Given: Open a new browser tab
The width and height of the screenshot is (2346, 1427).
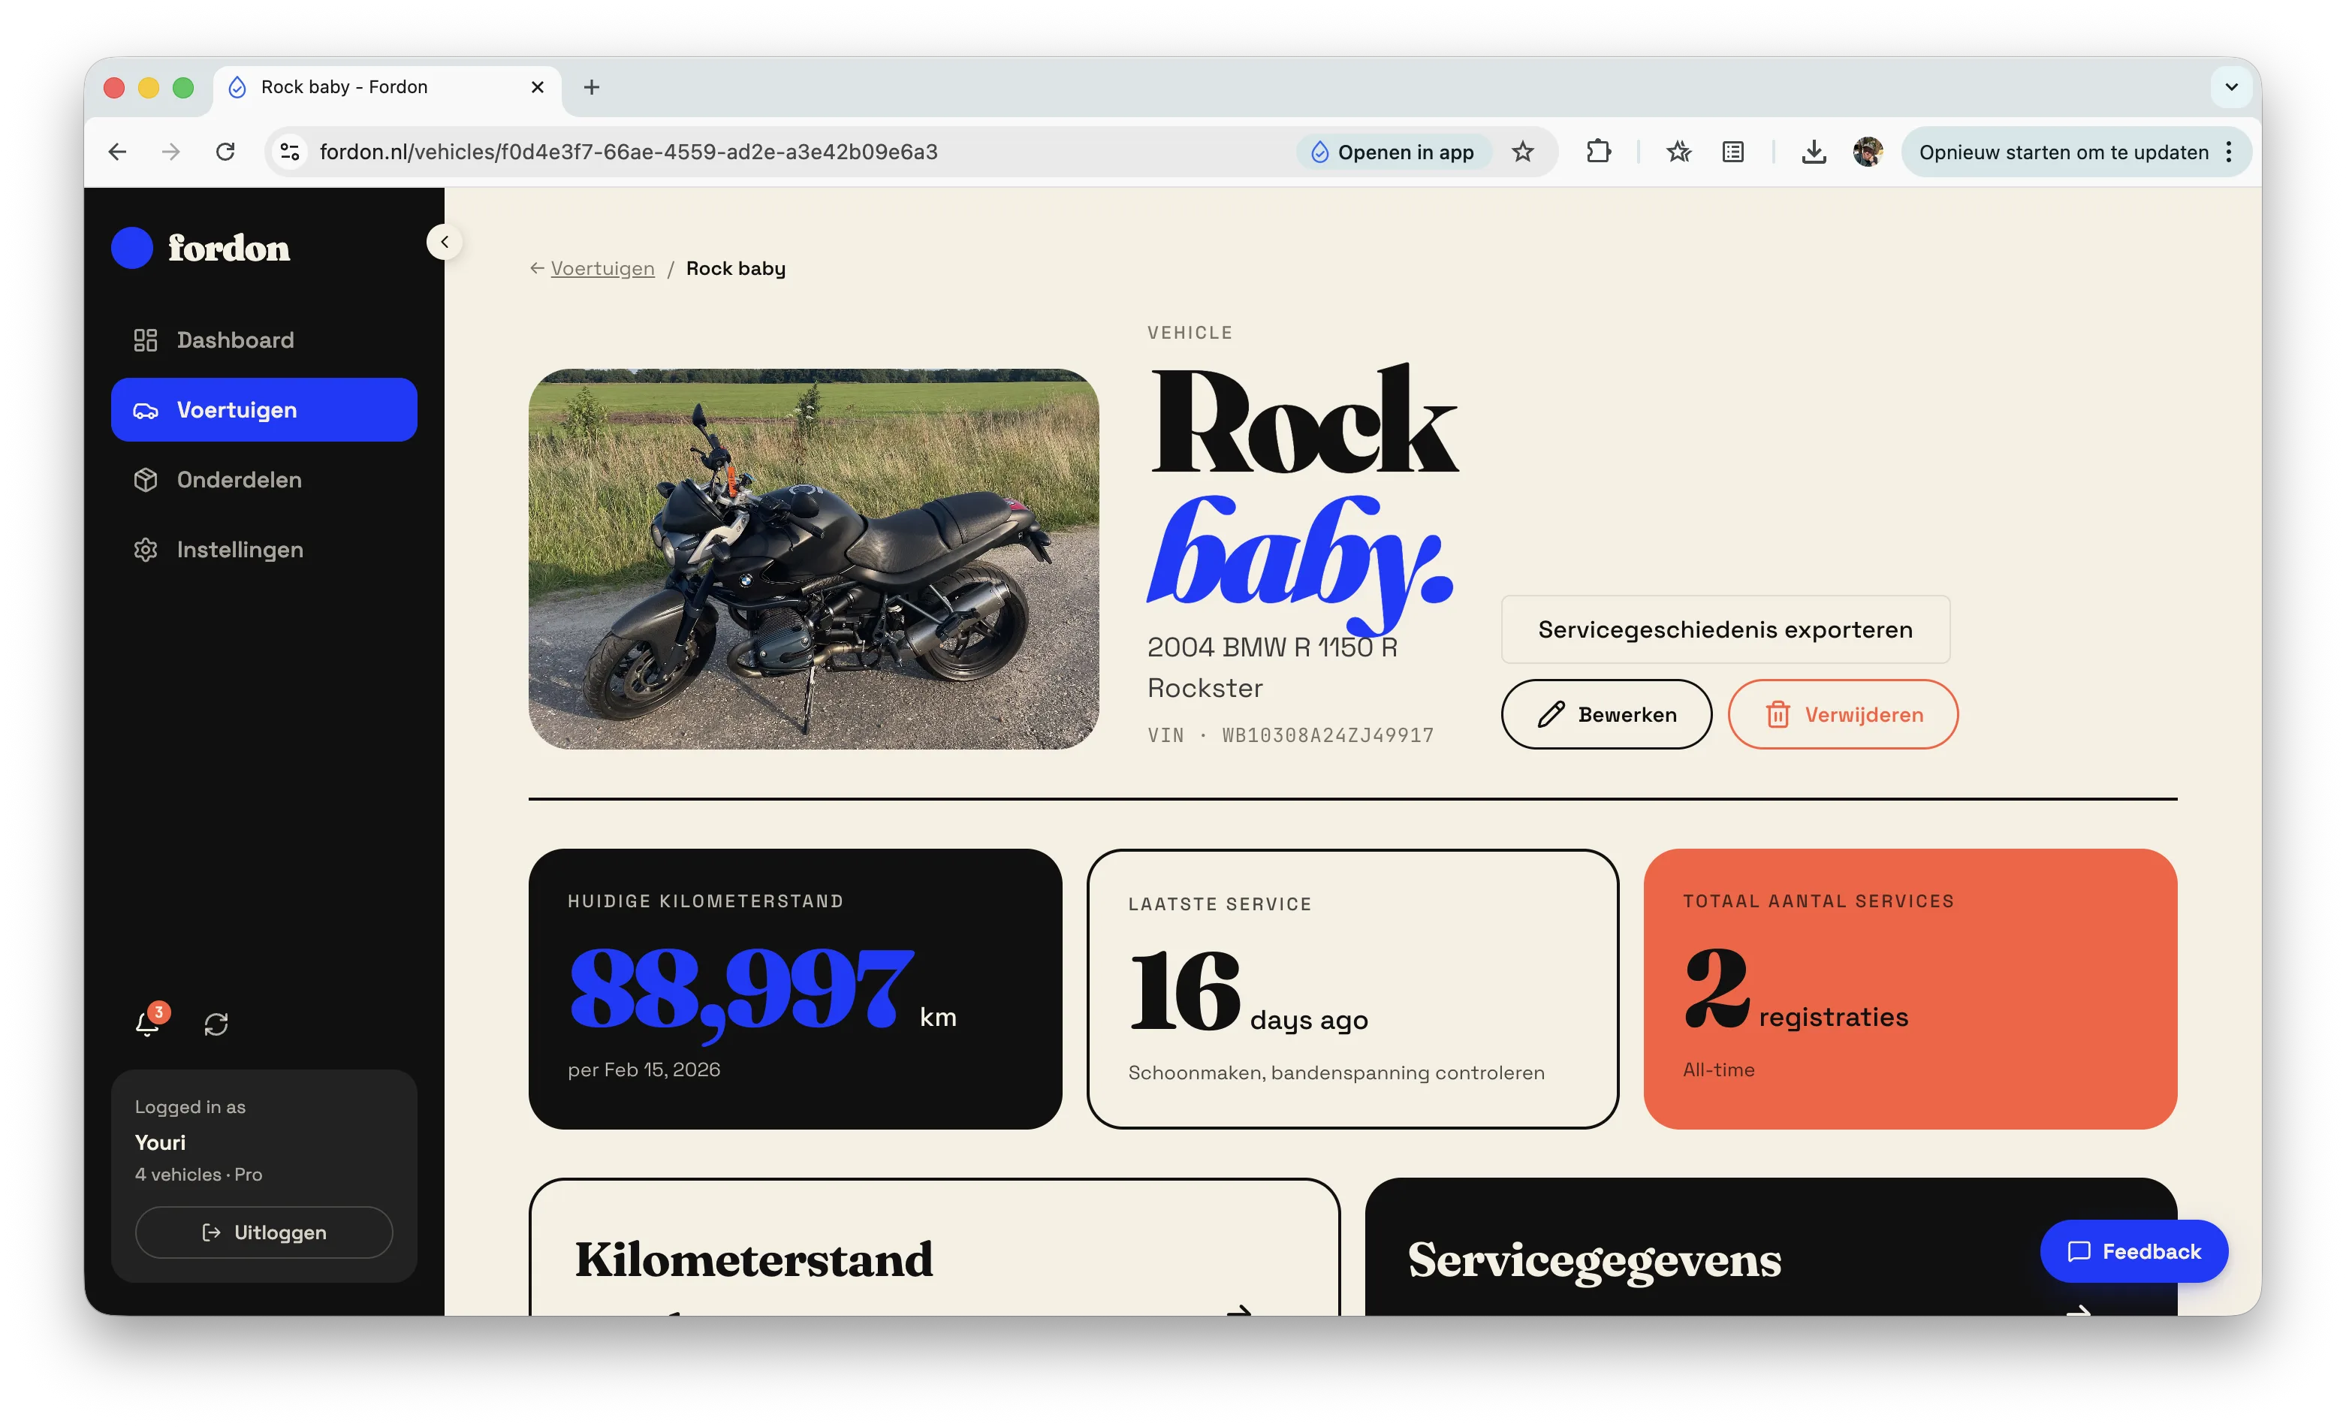Looking at the screenshot, I should pos(591,88).
